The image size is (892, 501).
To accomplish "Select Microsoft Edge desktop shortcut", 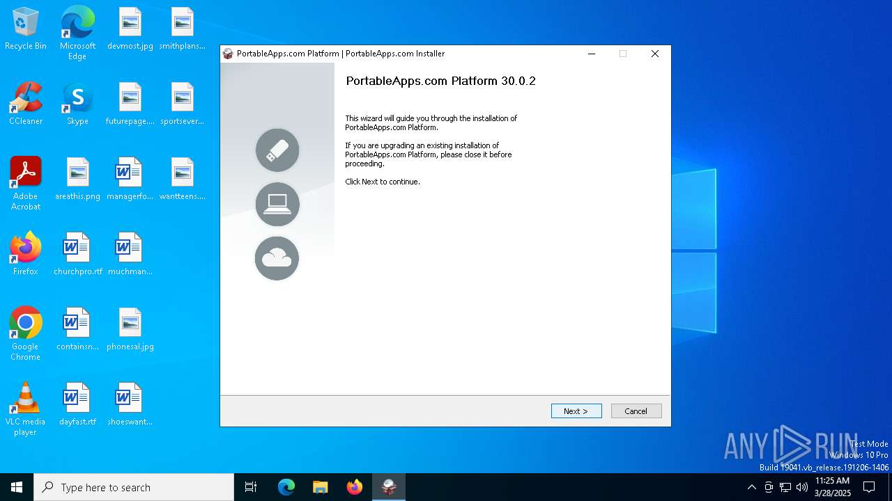I will coord(77,33).
